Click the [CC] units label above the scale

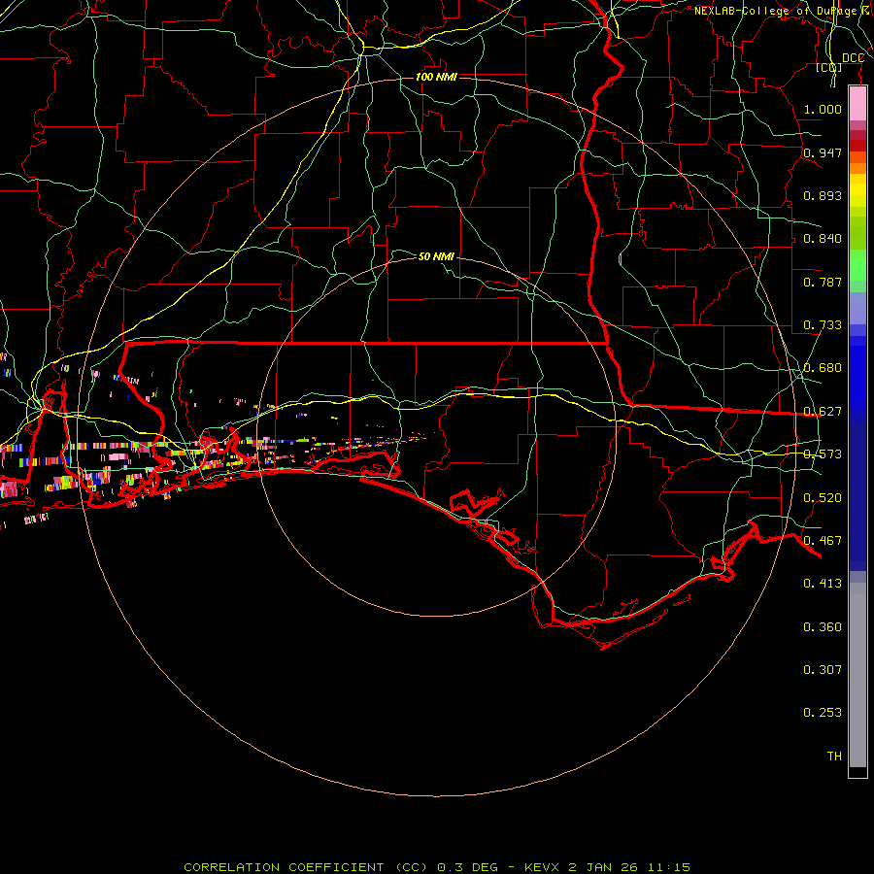pos(828,67)
